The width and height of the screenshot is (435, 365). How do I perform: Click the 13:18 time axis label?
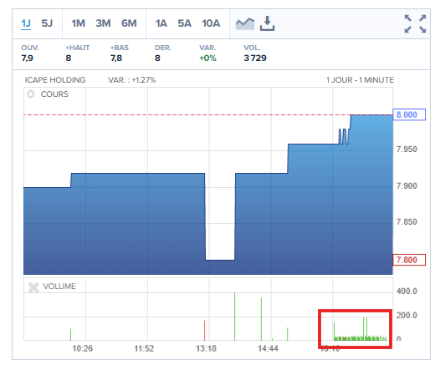[x=206, y=348]
